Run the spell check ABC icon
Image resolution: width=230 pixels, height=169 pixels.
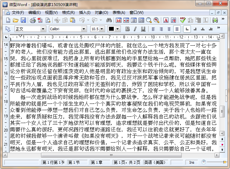[183, 20]
